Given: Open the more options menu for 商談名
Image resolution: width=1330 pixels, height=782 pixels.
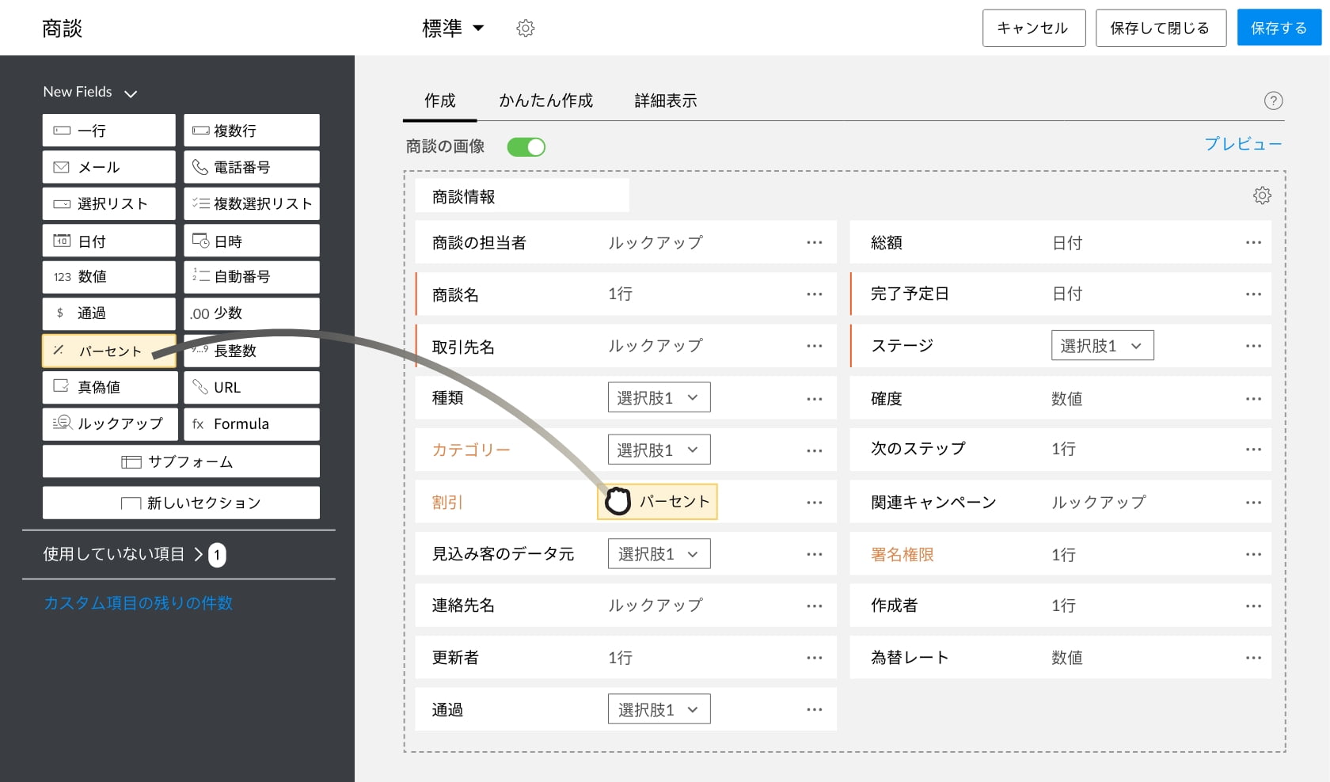Looking at the screenshot, I should (814, 294).
